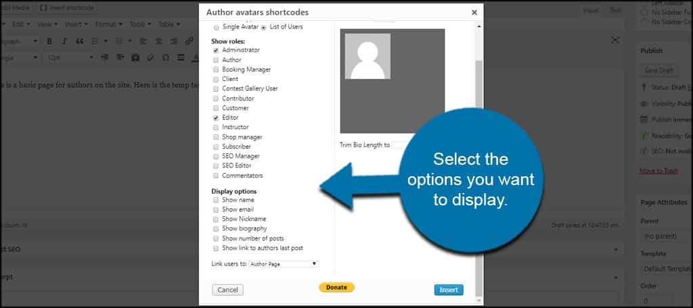Screen dimensions: 693x308
Task: Toggle italic formatting in the editor toolbar
Action: click(x=64, y=41)
